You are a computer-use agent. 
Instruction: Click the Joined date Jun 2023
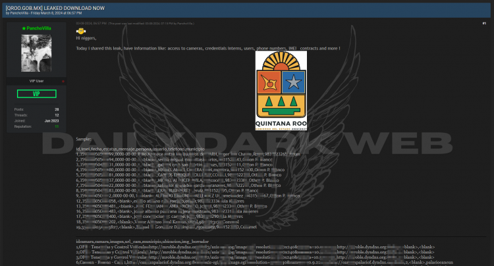coord(51,121)
